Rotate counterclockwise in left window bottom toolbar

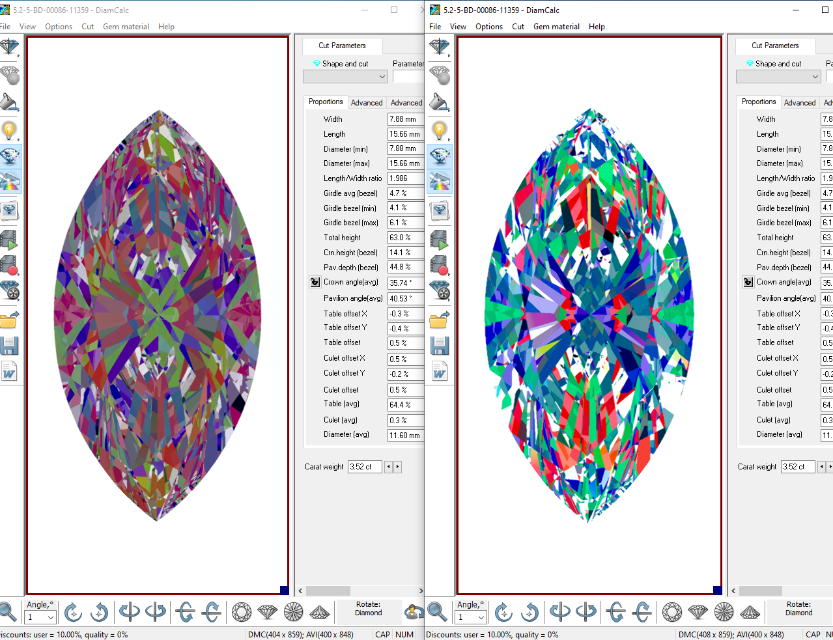(x=99, y=612)
